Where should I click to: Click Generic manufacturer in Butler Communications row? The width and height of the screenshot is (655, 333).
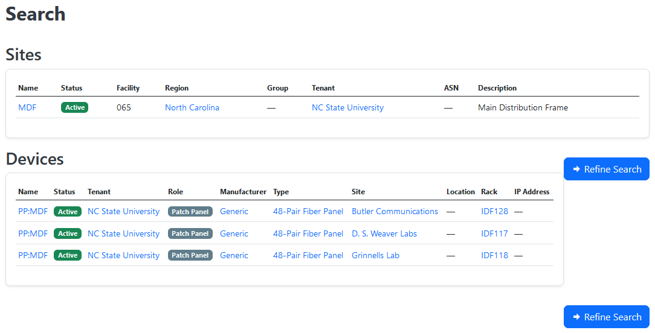point(234,211)
